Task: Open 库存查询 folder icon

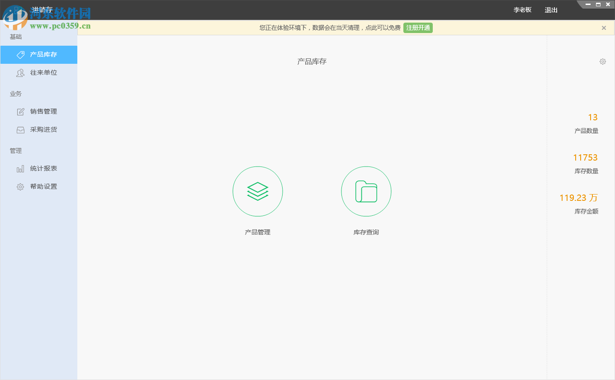Action: pyautogui.click(x=366, y=191)
